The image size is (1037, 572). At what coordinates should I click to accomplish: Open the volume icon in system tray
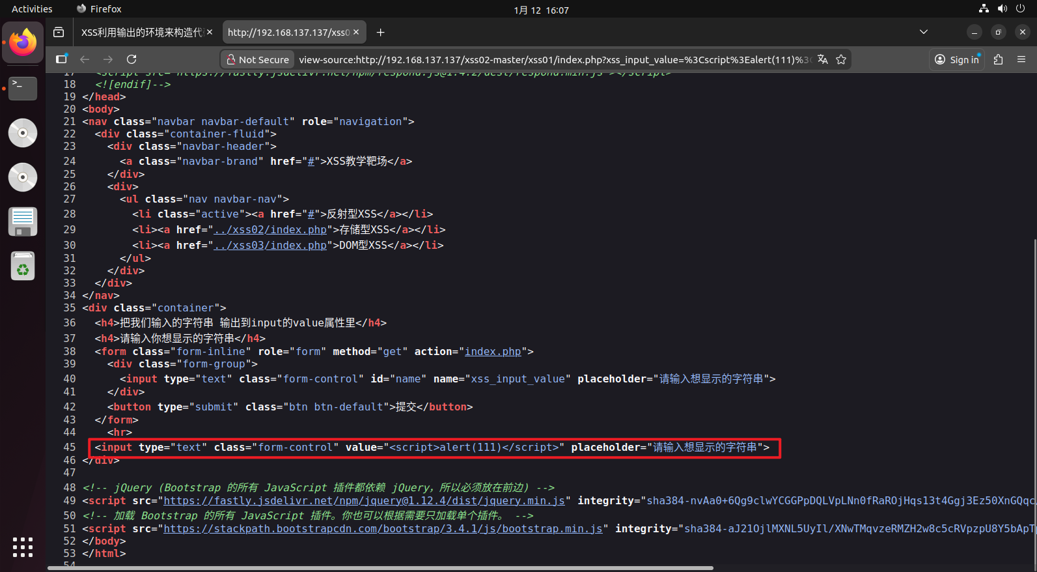tap(1002, 8)
